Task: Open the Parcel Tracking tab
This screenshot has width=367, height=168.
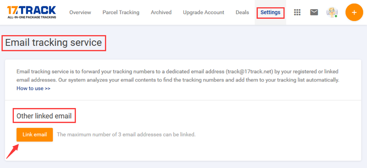Action: coord(121,12)
